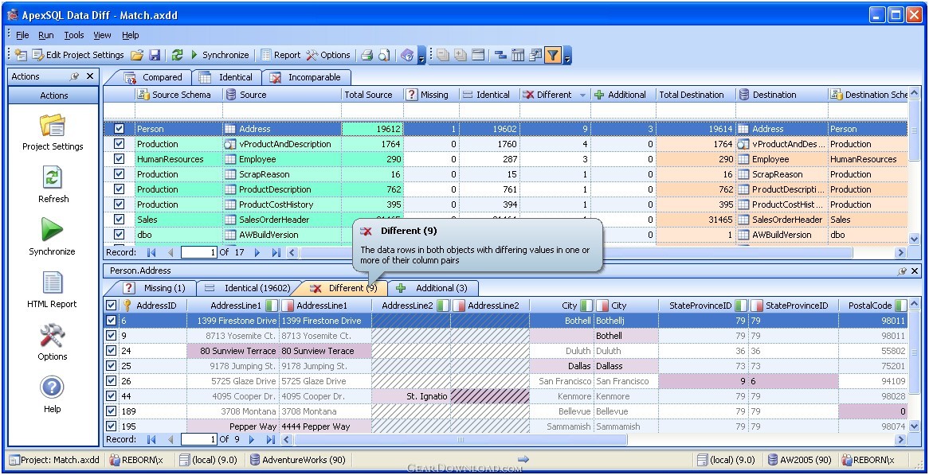Viewport: 929px width, 475px height.
Task: Toggle checkbox for ProductDescription row
Action: 119,189
